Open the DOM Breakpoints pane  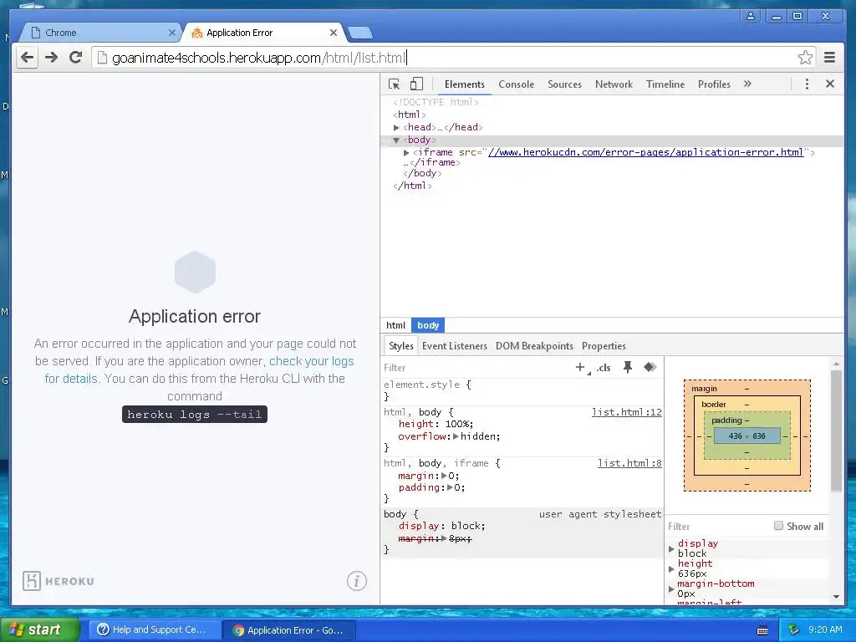(x=534, y=346)
